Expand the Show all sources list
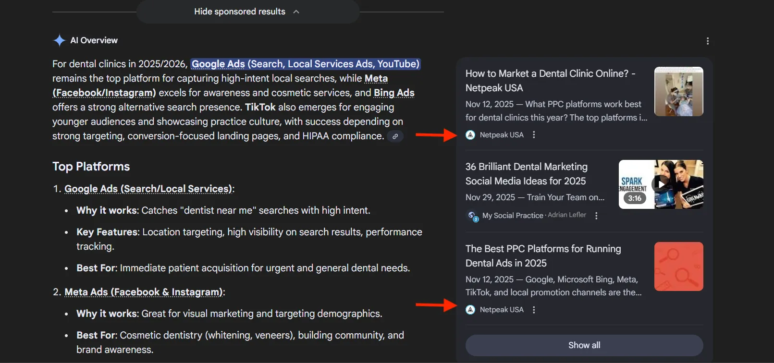Screen dimensions: 774x363 click(584, 345)
